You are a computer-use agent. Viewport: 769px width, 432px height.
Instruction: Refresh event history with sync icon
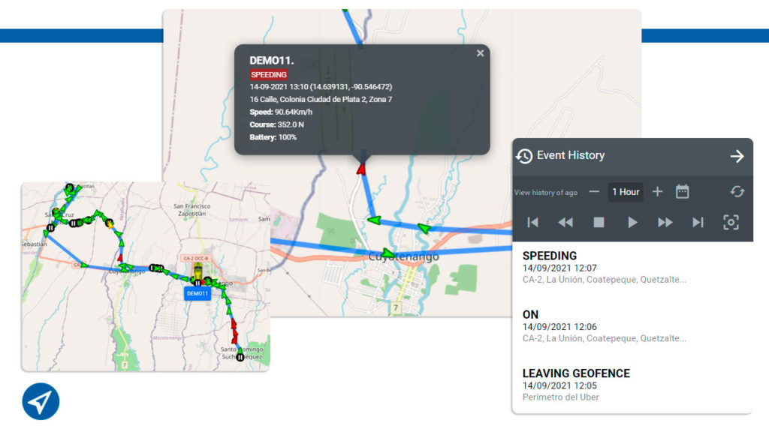pos(737,192)
